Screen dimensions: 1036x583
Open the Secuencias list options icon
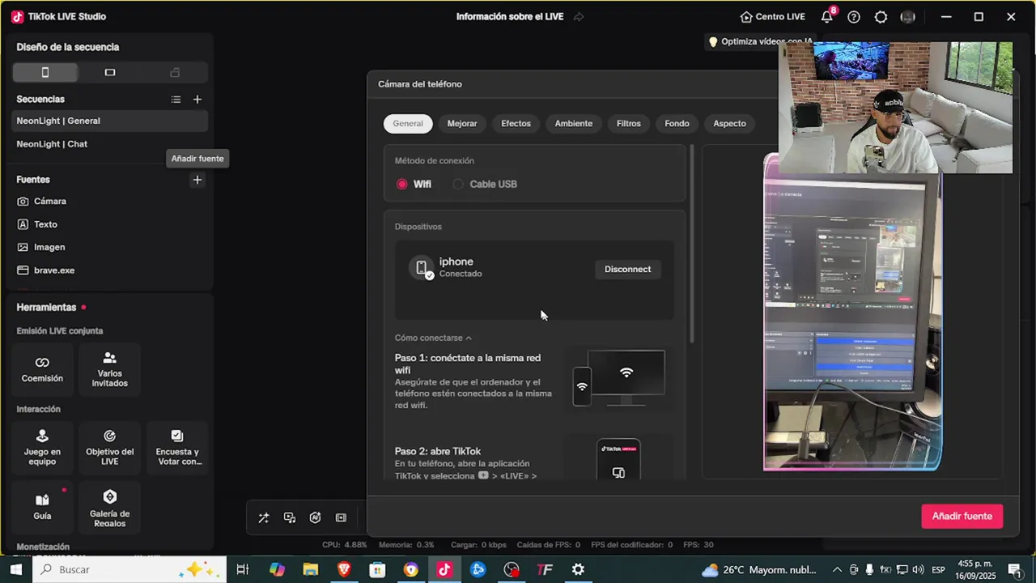pyautogui.click(x=176, y=100)
